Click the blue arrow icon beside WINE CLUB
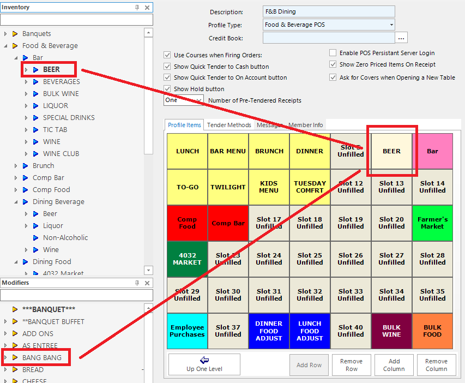This screenshot has width=465, height=383. [x=36, y=154]
